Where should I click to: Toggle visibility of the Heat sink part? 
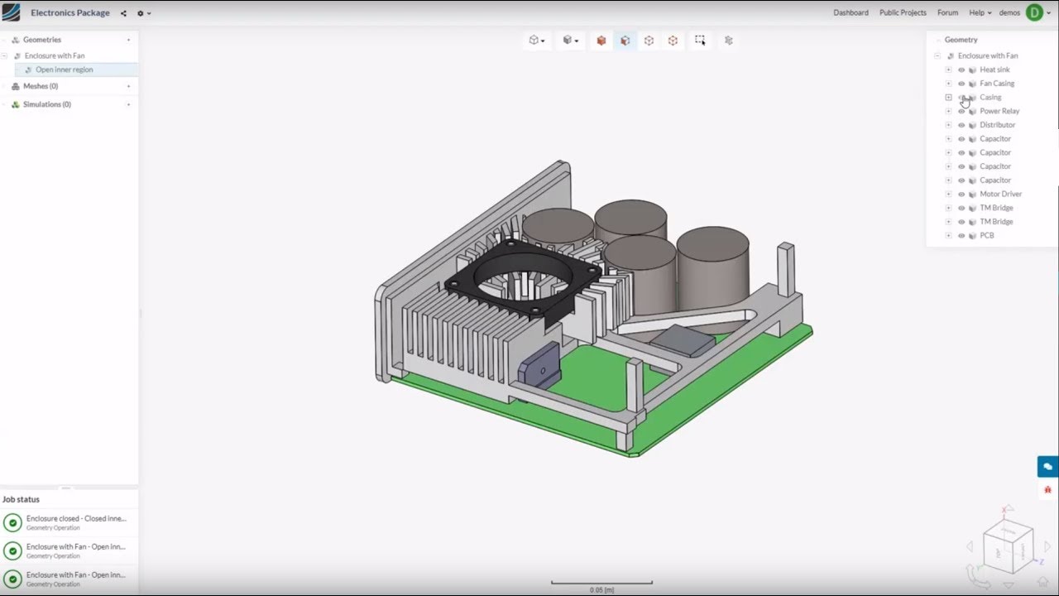pos(961,70)
